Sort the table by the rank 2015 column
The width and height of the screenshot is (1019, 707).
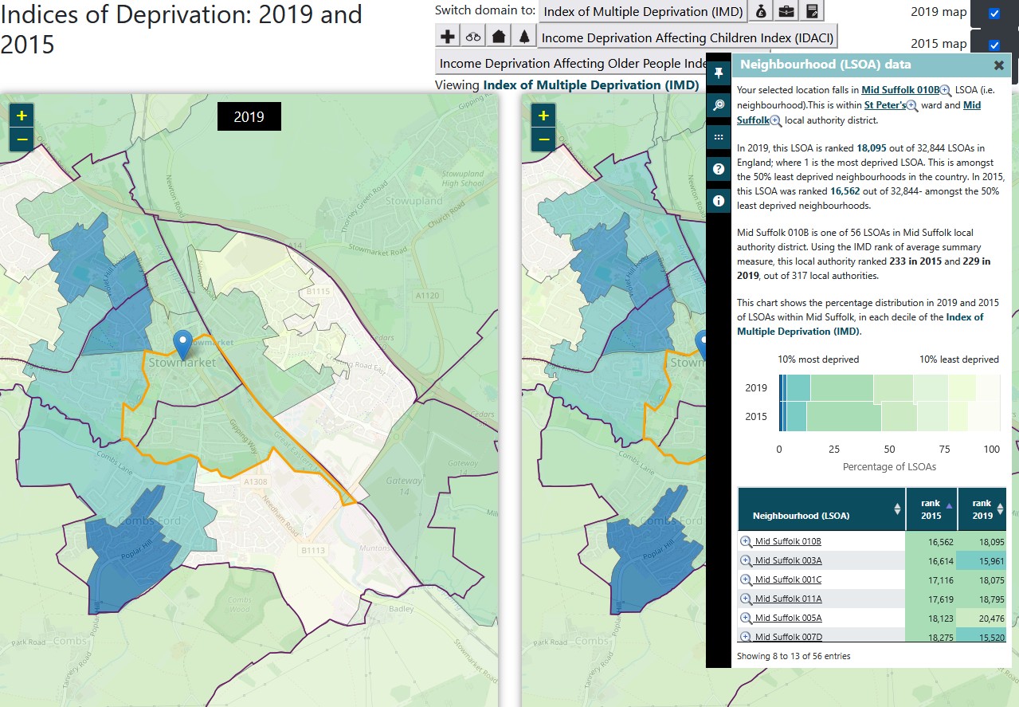pos(931,509)
